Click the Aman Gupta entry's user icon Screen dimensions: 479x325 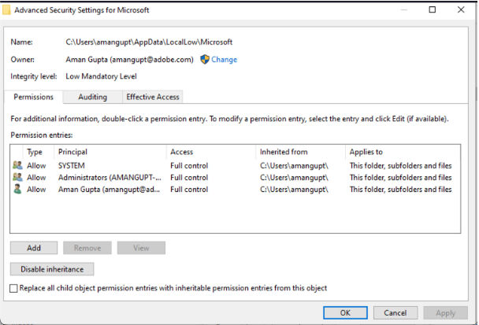[x=17, y=190]
